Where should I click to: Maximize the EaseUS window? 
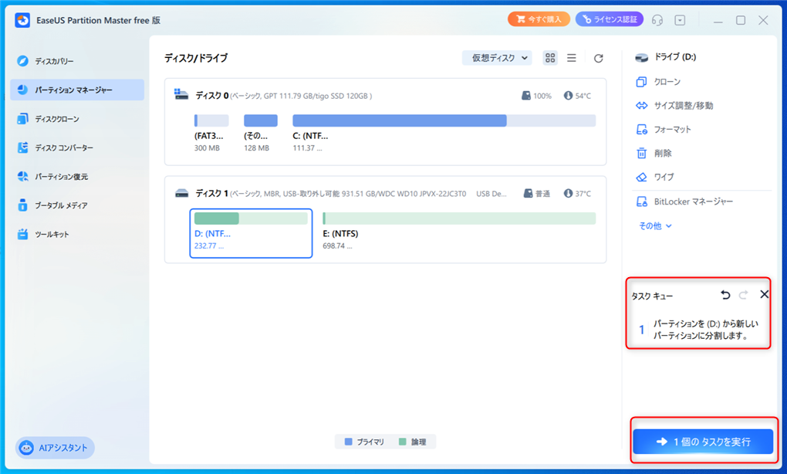[741, 20]
